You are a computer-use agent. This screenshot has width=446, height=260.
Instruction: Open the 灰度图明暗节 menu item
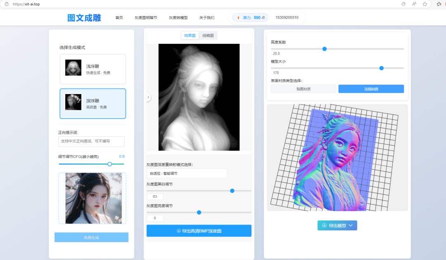coord(146,18)
